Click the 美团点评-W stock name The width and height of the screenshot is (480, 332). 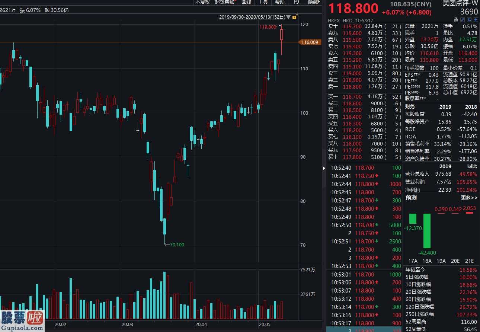(x=460, y=4)
